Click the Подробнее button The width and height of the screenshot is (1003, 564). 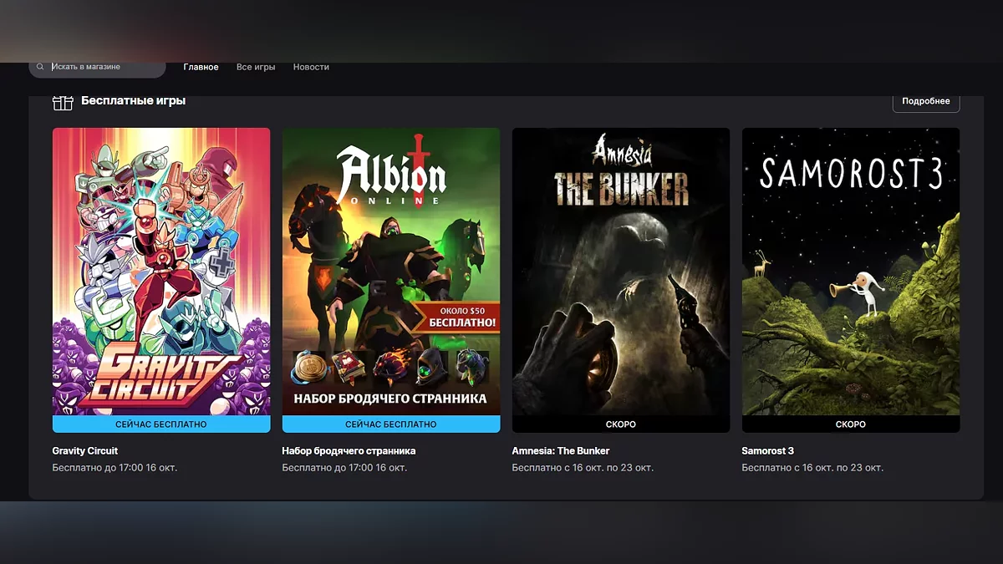point(926,101)
